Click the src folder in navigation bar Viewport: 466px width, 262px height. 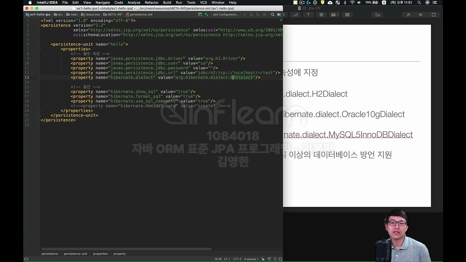coord(58,15)
